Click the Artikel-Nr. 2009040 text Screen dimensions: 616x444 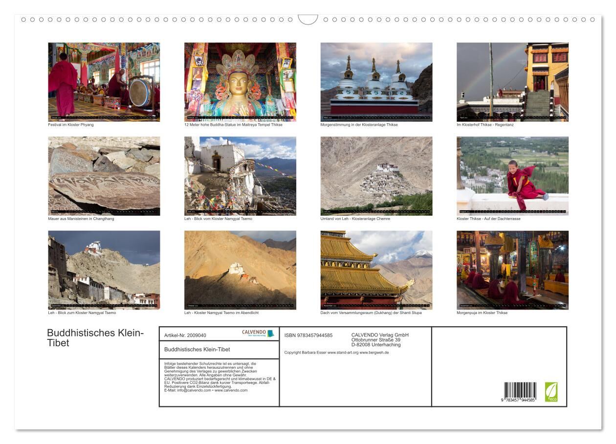185,335
